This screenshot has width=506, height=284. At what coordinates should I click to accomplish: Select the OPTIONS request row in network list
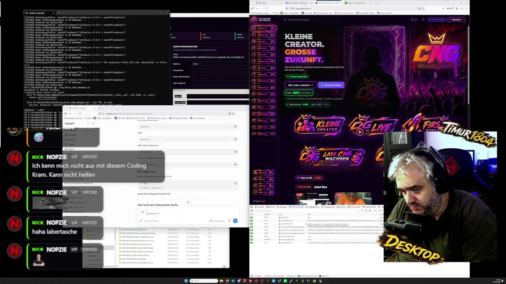pyautogui.click(x=317, y=239)
